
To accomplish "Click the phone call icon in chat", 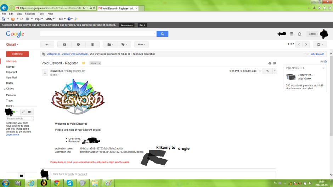I will [23, 112].
